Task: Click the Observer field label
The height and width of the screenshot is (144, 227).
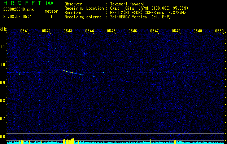Action: [x=73, y=4]
